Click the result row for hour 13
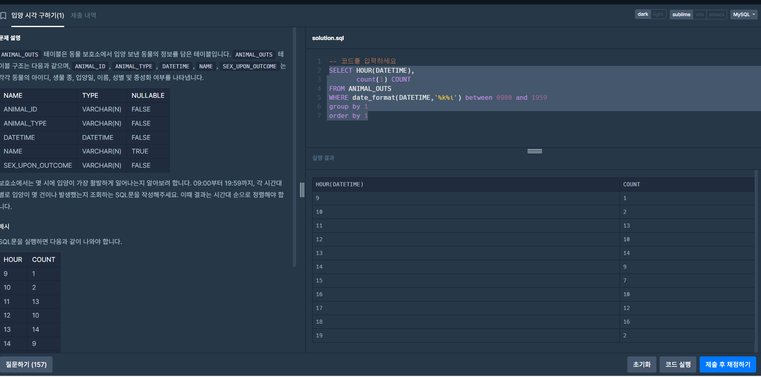Viewport: 761px width, 377px height. coord(533,253)
